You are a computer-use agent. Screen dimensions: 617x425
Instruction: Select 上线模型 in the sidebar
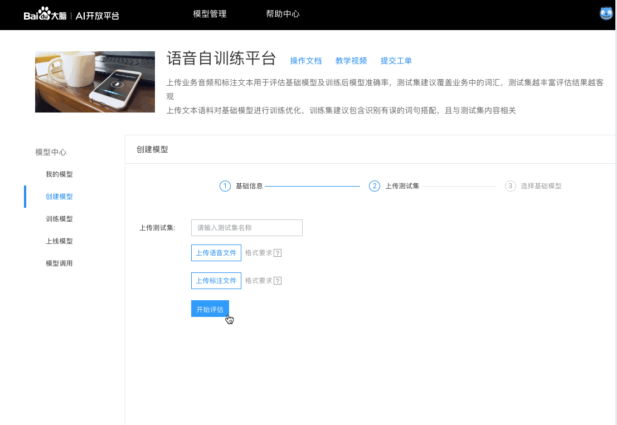pyautogui.click(x=59, y=241)
